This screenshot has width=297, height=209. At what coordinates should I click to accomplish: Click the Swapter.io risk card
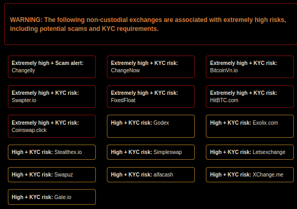(x=52, y=96)
